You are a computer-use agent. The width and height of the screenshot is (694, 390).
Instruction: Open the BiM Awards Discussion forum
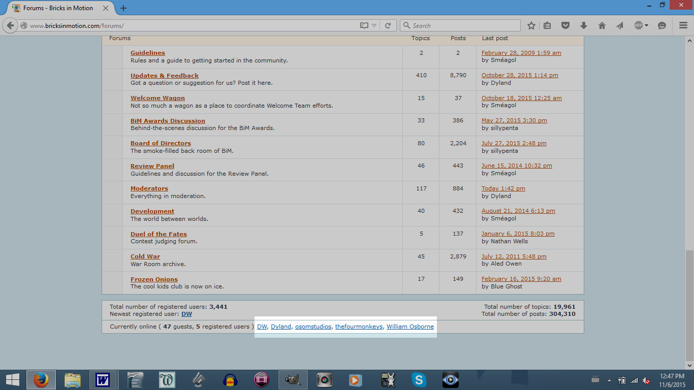(168, 121)
